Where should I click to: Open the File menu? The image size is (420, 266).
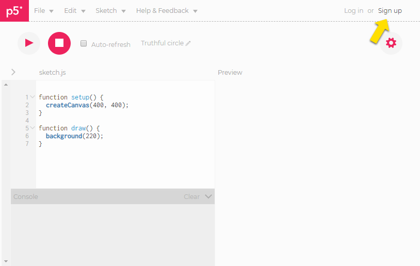coord(44,11)
